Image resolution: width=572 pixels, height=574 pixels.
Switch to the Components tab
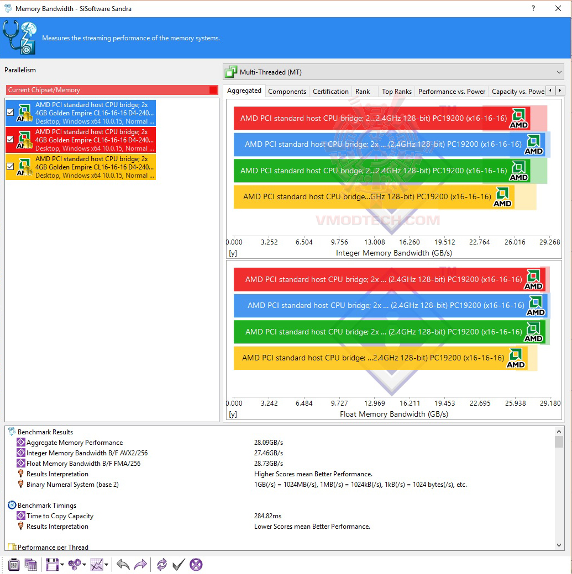[x=287, y=92]
